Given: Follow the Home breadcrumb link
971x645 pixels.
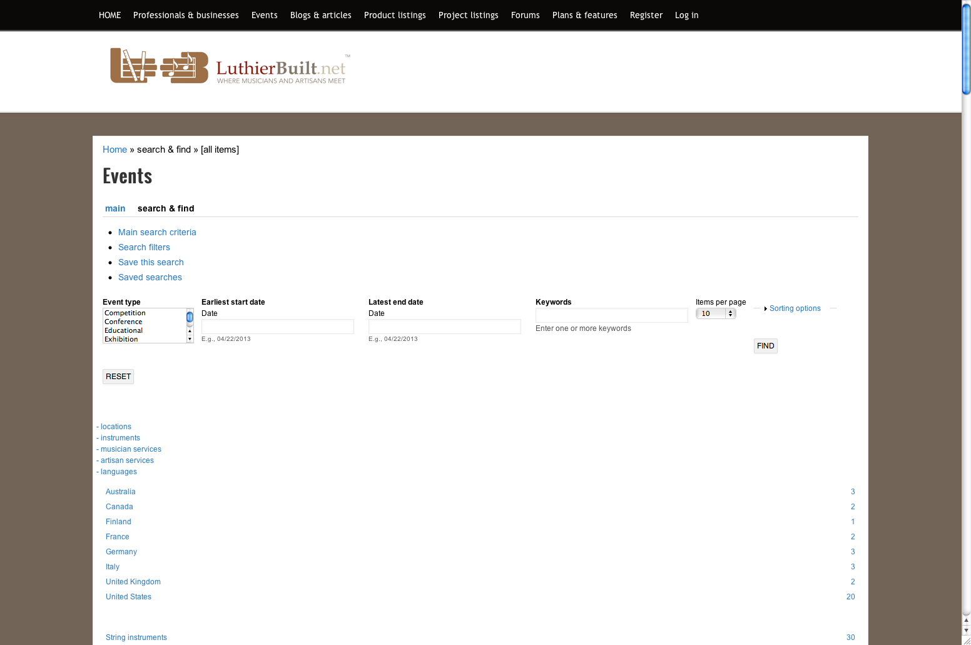Looking at the screenshot, I should [x=114, y=150].
